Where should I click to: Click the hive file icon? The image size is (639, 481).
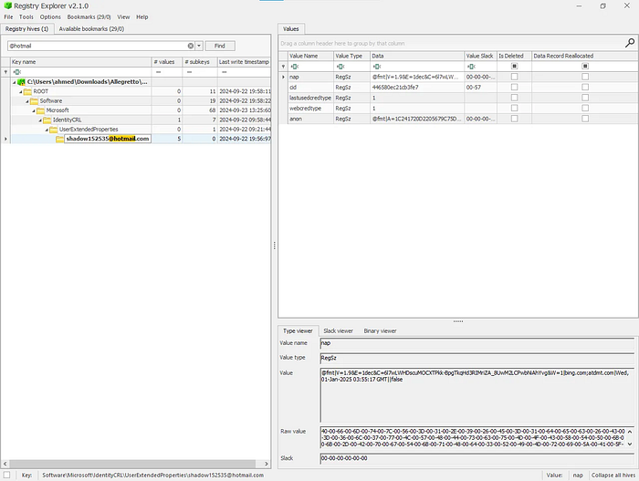click(x=21, y=82)
